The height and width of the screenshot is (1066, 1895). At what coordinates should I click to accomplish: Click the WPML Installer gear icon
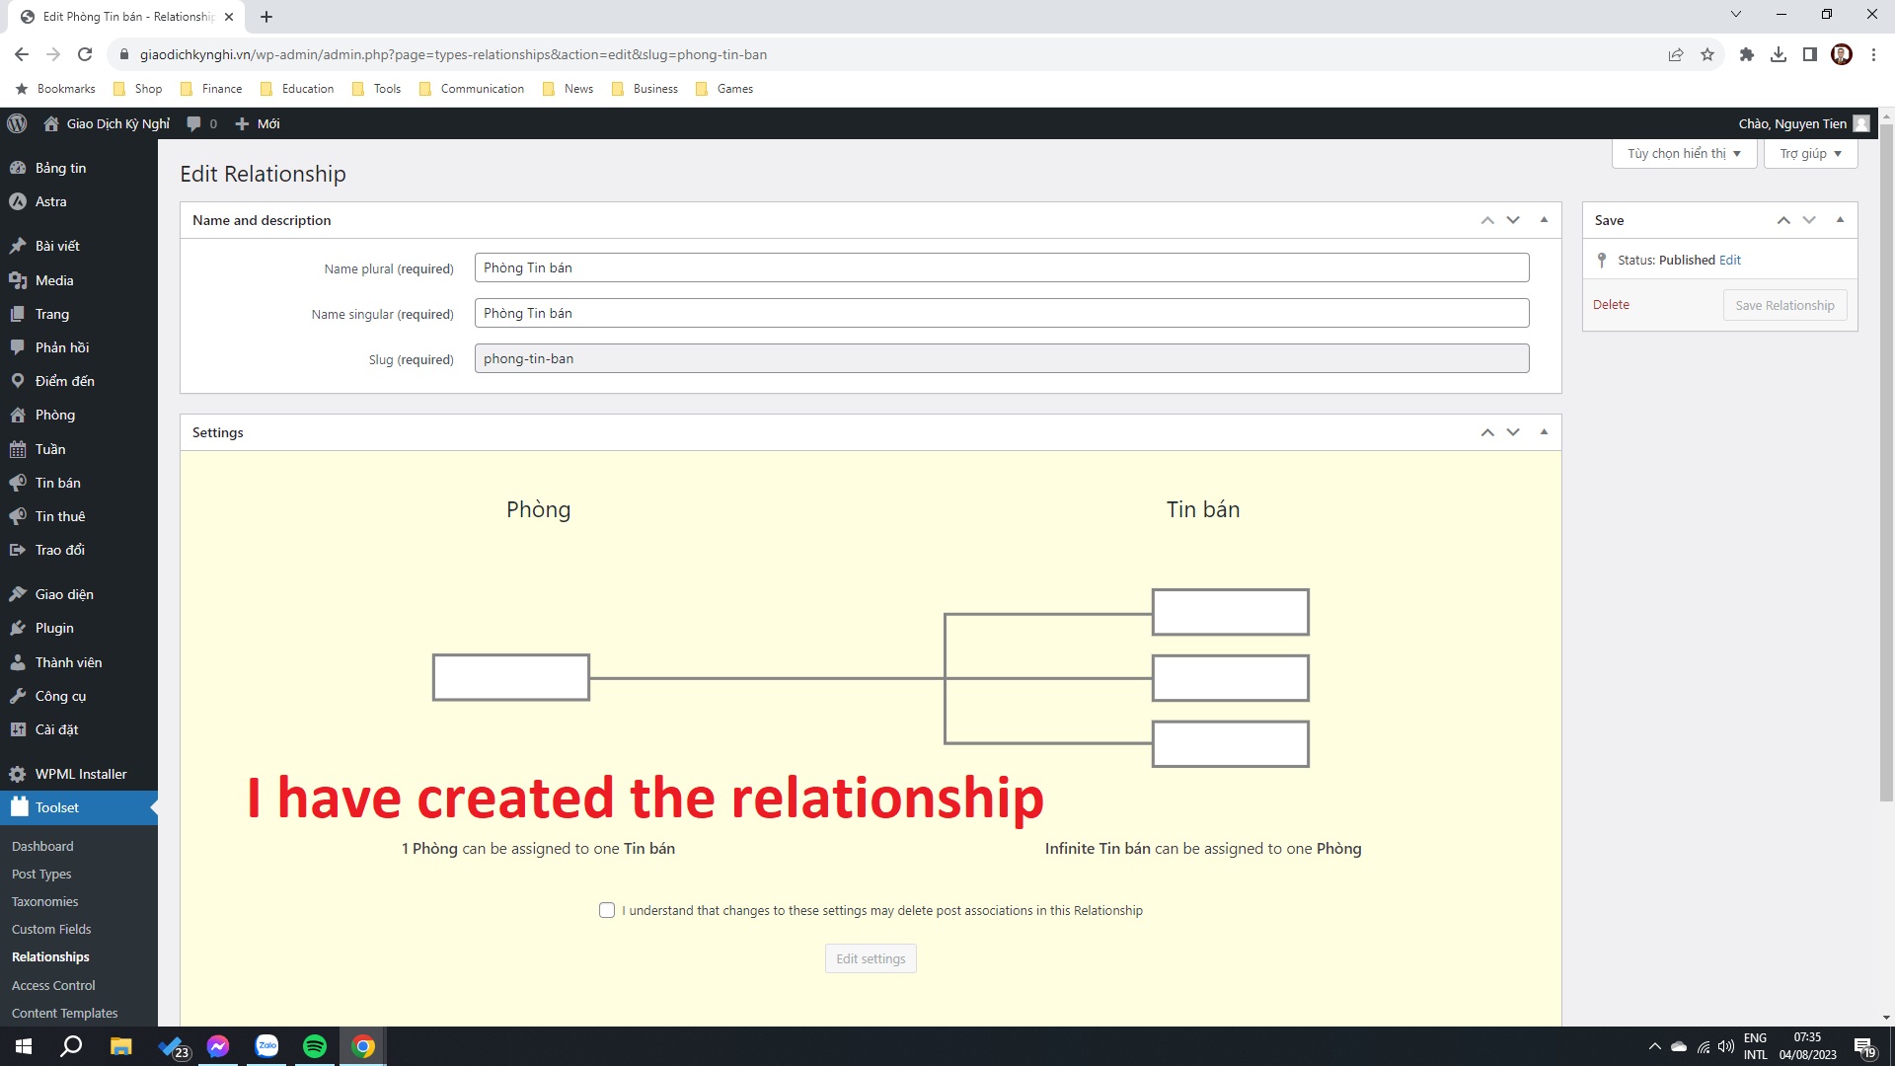pyautogui.click(x=18, y=774)
